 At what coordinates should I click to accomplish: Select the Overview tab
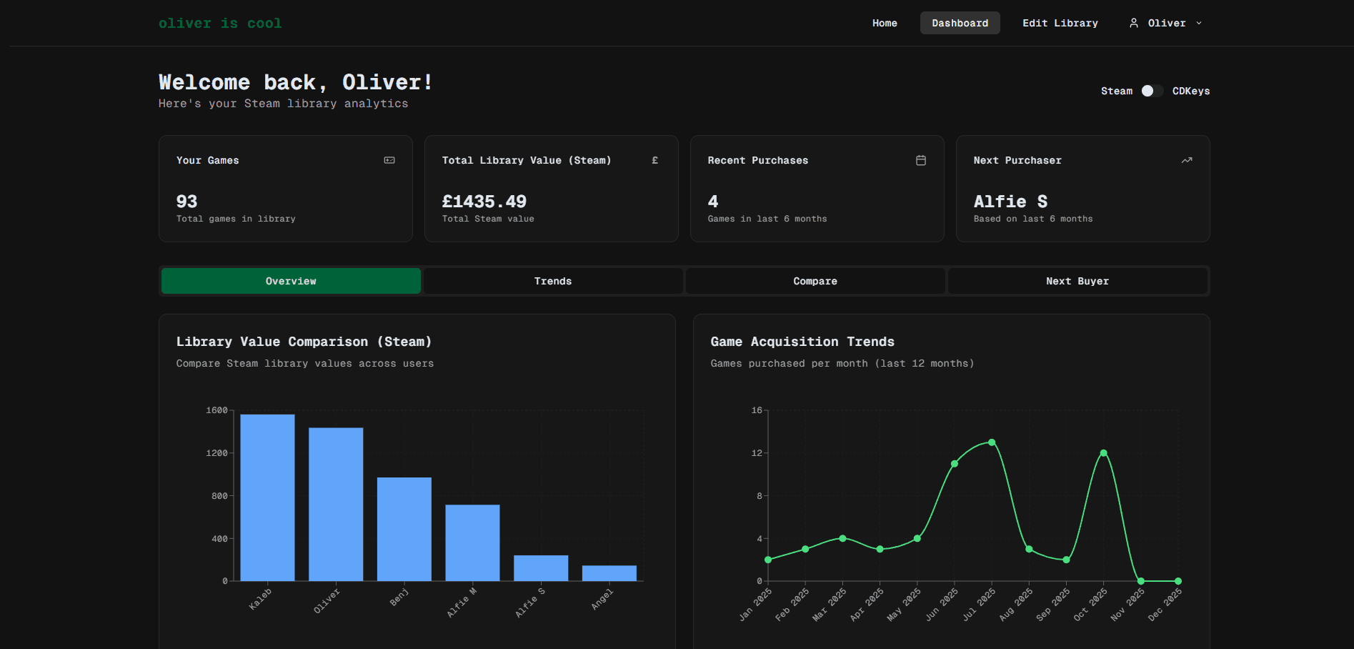coord(290,281)
